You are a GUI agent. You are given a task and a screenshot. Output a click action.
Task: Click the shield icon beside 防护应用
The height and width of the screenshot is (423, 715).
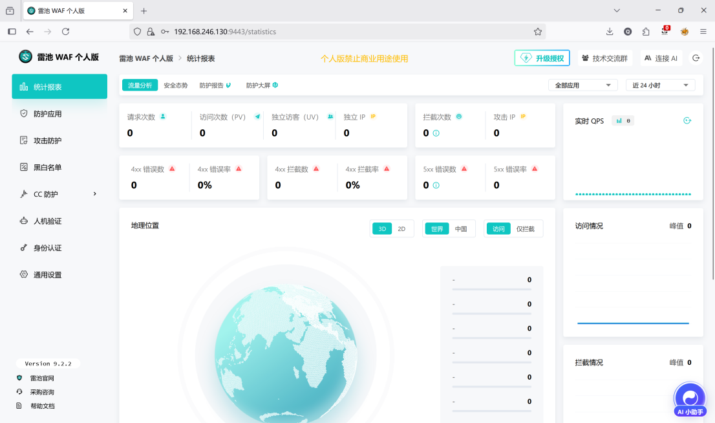(x=24, y=113)
